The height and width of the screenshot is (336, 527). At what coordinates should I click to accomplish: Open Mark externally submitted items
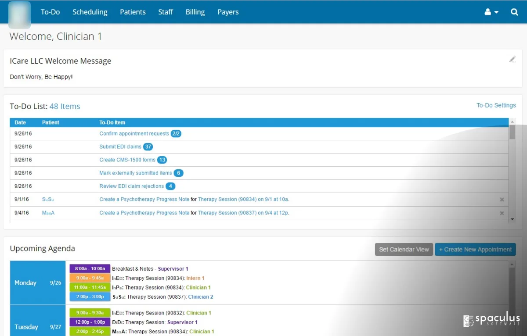pyautogui.click(x=135, y=173)
